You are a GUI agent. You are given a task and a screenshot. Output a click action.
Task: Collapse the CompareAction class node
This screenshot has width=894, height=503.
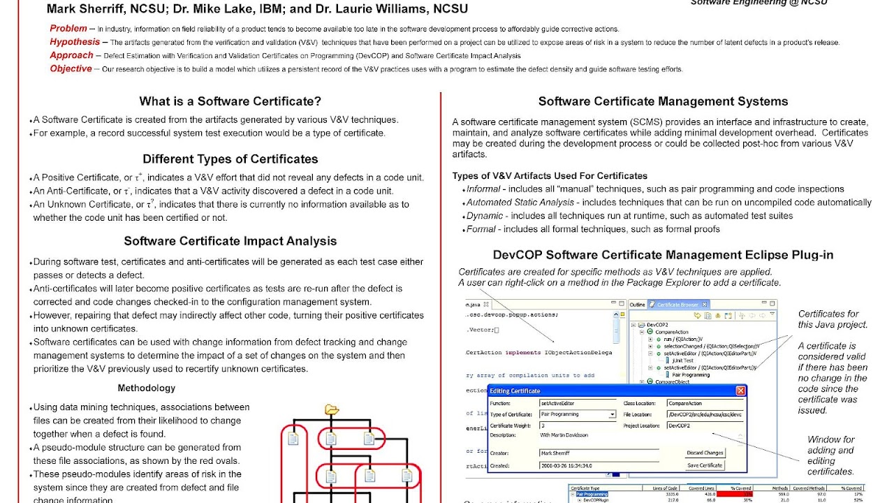click(x=642, y=332)
